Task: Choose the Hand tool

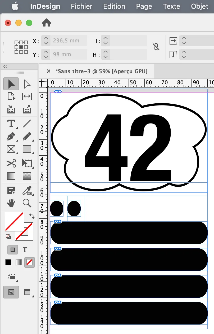Action: pos(11,203)
